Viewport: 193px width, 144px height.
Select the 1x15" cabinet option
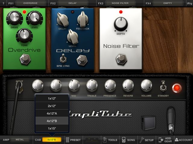tap(52, 128)
